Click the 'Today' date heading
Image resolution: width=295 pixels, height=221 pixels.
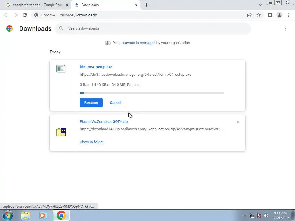(55, 52)
